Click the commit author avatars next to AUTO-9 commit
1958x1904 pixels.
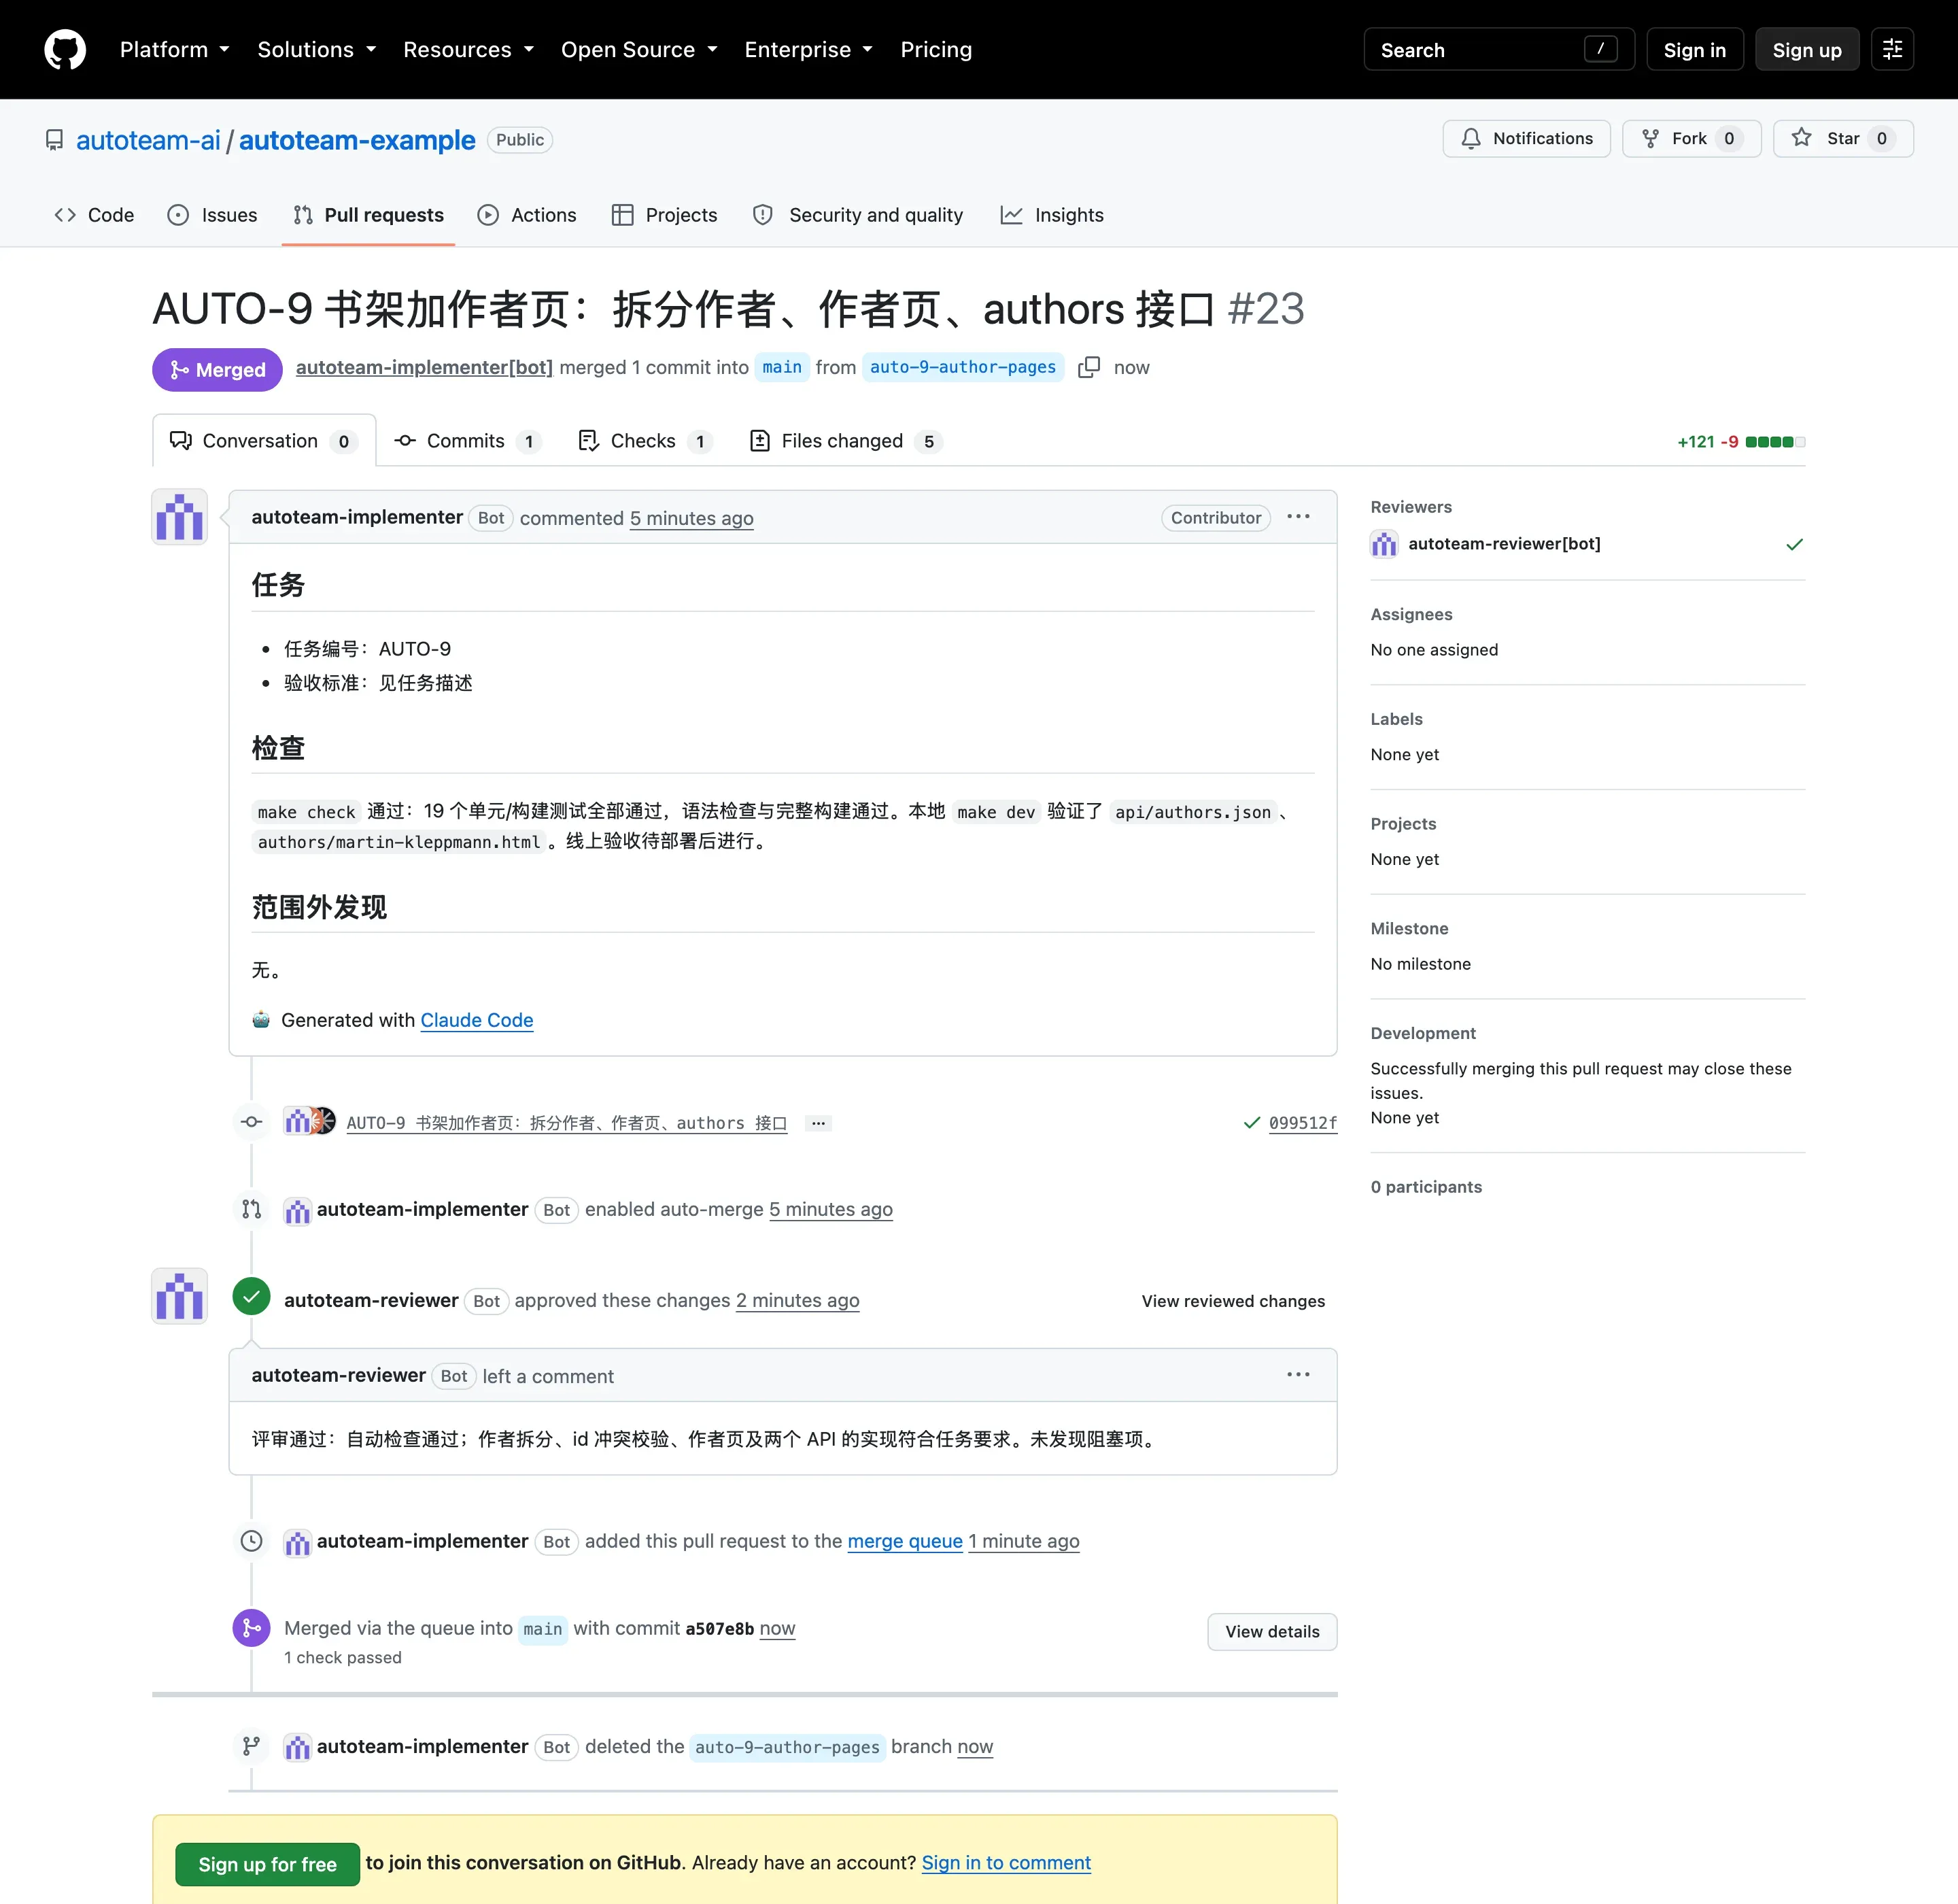309,1122
